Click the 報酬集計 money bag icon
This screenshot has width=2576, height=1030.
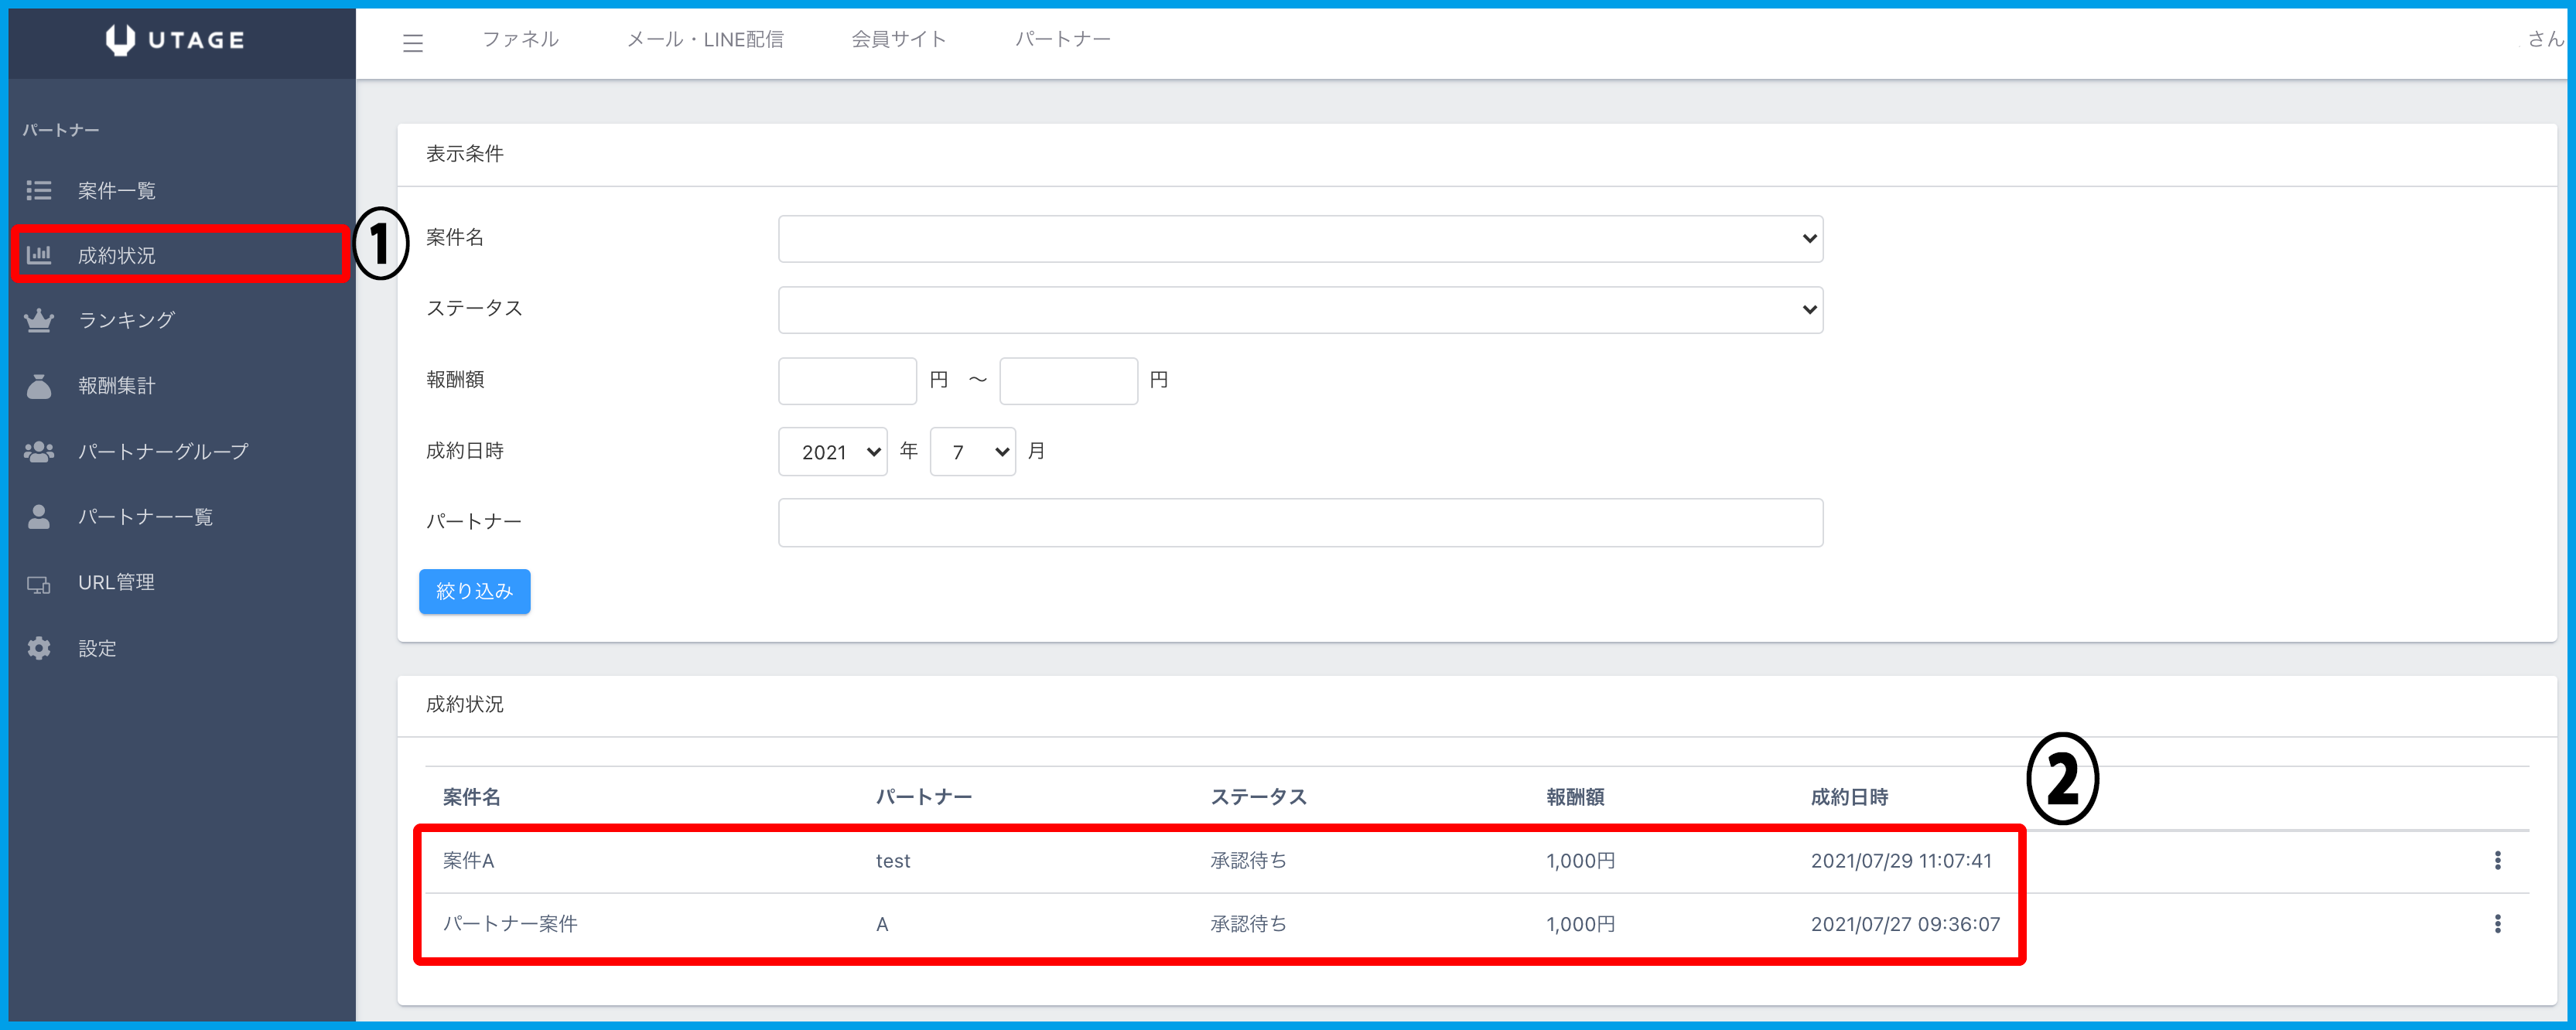[39, 386]
